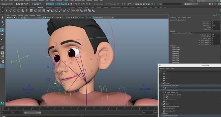Activate the highlighted Move tool in toolbox
The image size is (221, 117).
coord(2,30)
